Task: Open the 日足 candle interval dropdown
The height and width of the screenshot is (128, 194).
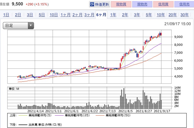Action: click(18, 26)
